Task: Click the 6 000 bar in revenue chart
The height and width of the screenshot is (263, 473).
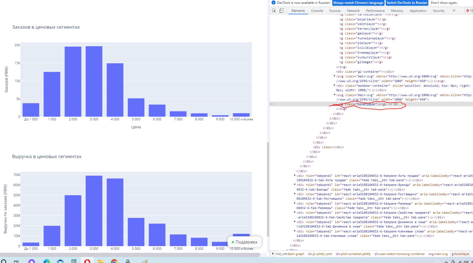Action: tap(157, 235)
